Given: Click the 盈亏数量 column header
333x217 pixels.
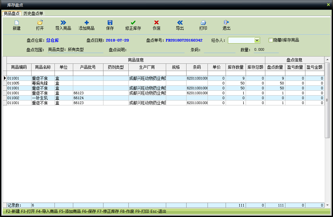Looking at the screenshot, I should 295,67.
